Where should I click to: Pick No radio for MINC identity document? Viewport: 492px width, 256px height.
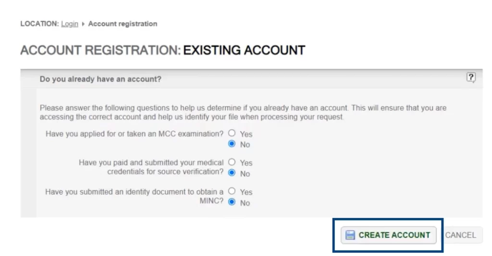pyautogui.click(x=232, y=202)
